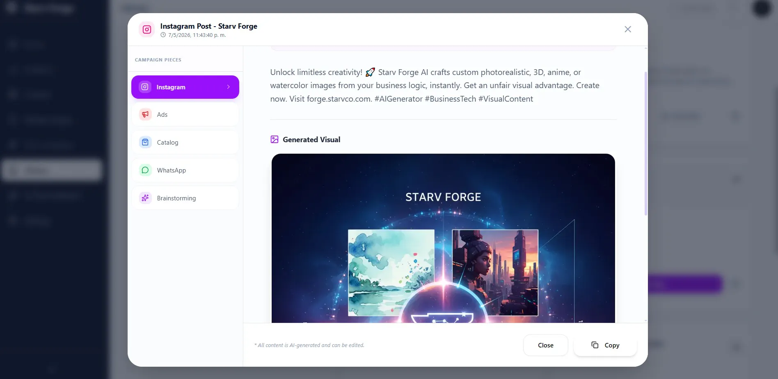Open the Catalog campaign piece
778x379 pixels.
coord(185,143)
